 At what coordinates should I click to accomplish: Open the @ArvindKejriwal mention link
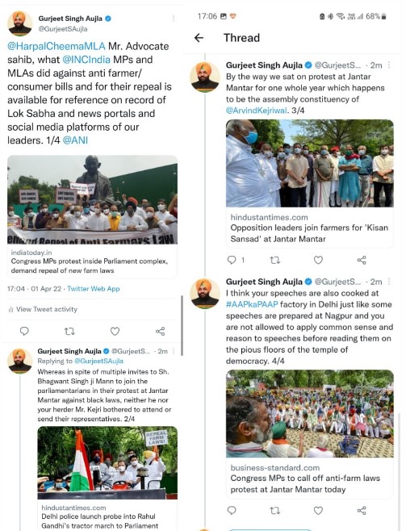pyautogui.click(x=257, y=111)
